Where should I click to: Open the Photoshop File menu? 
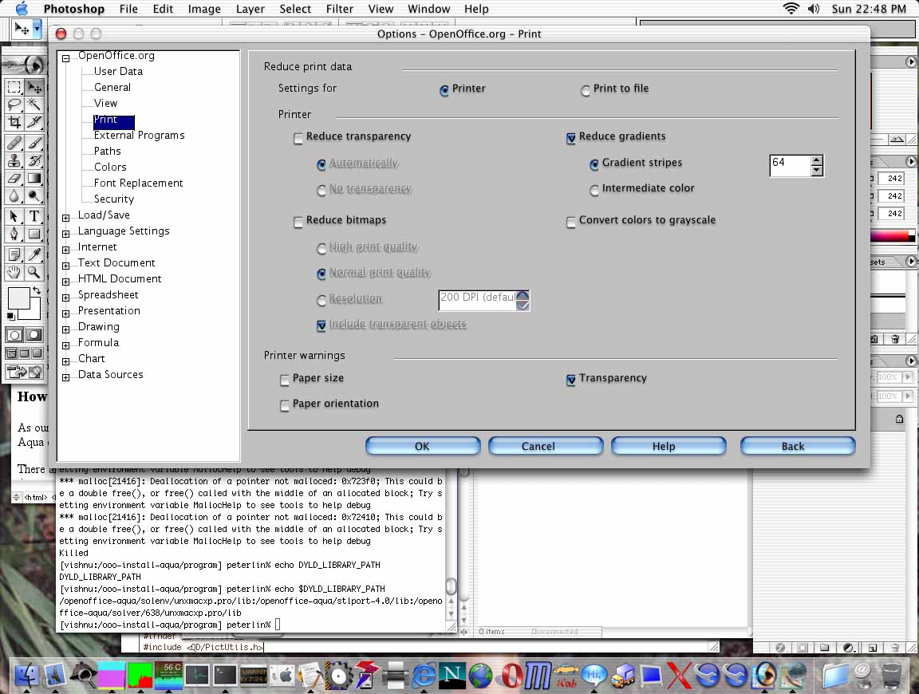pos(128,9)
